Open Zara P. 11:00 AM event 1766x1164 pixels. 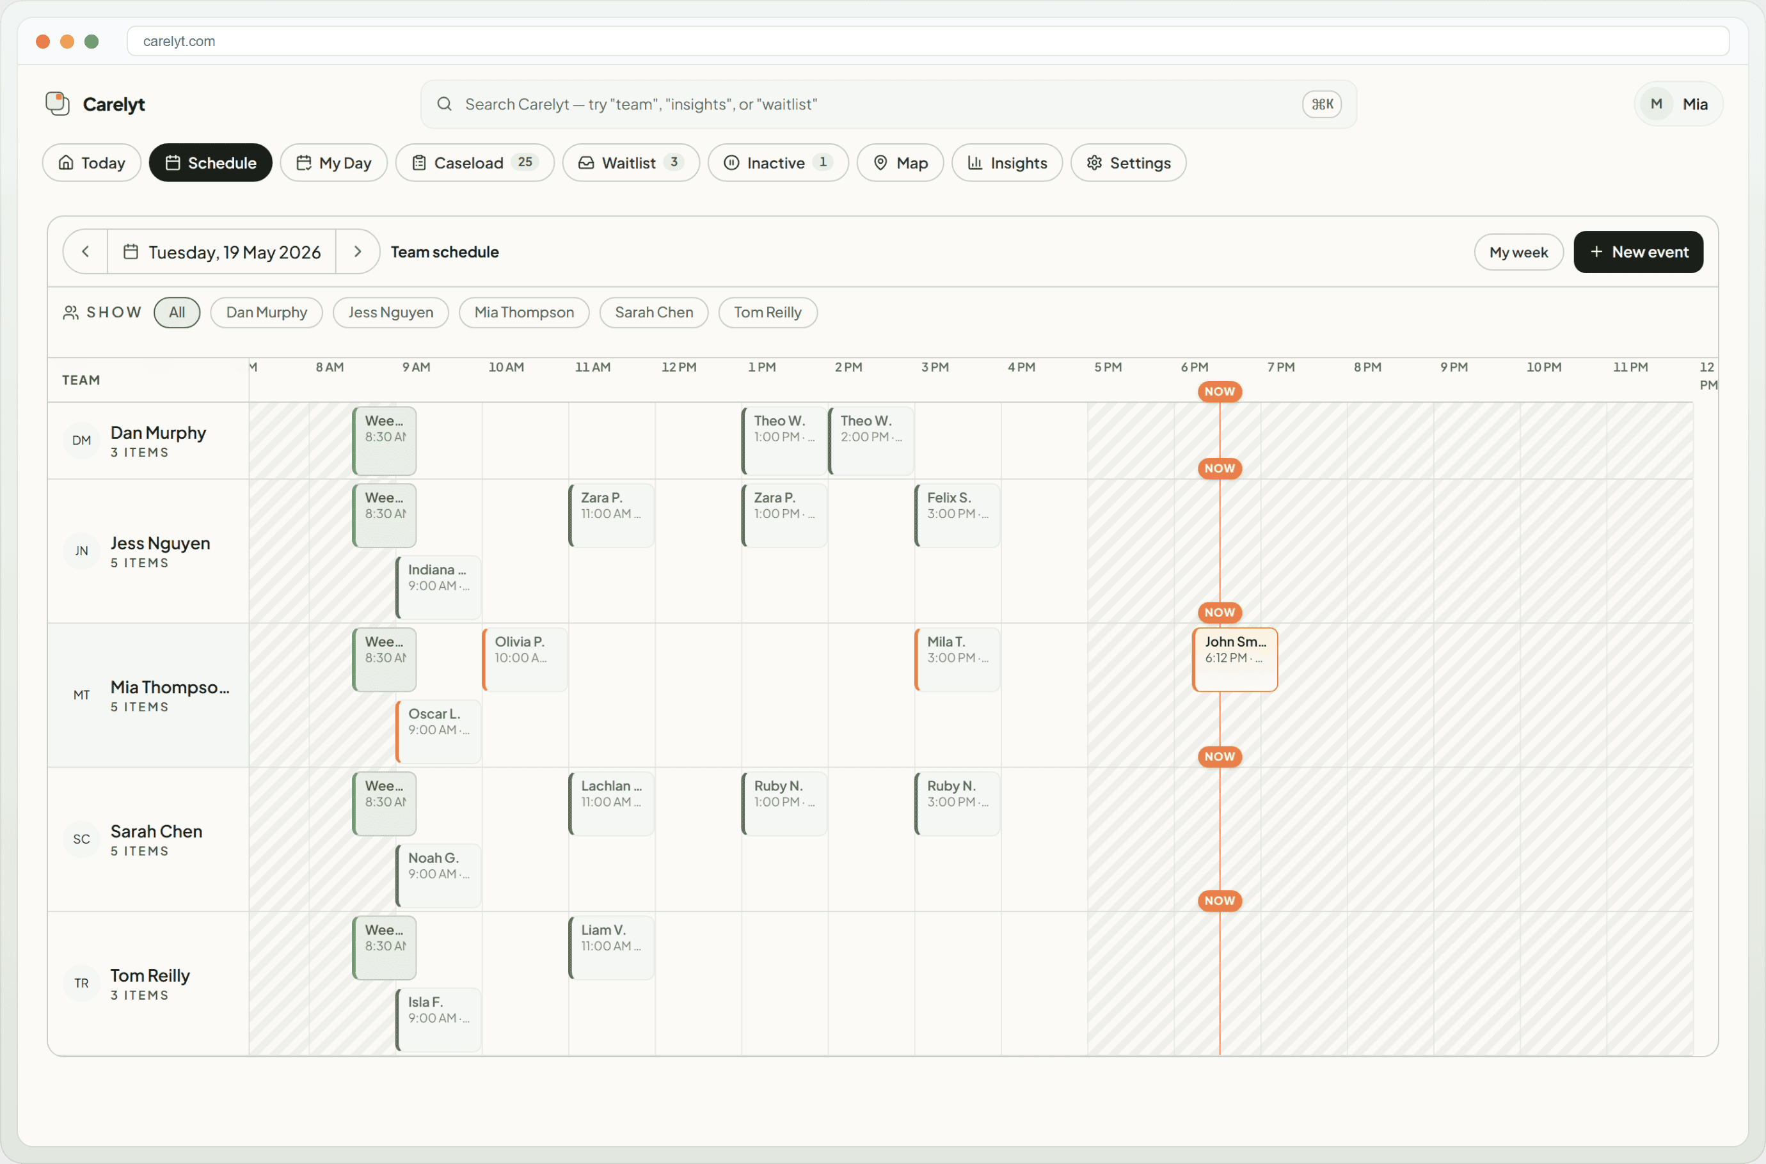point(611,516)
